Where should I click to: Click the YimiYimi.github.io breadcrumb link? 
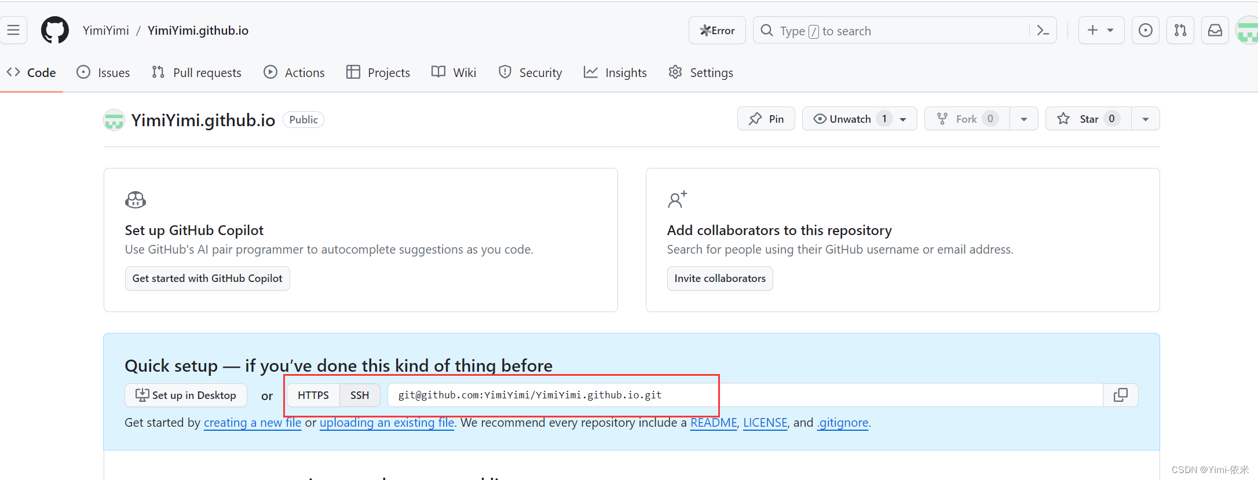coord(198,30)
